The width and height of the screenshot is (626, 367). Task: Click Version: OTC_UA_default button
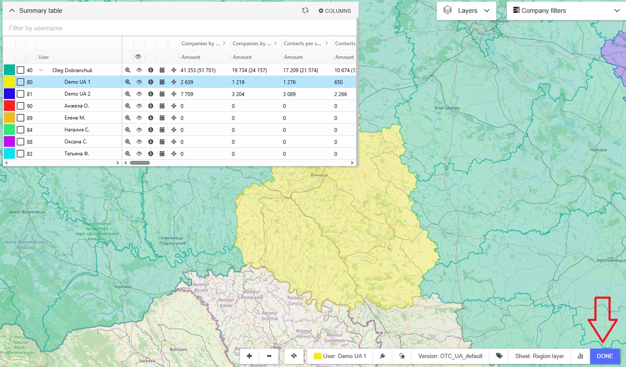point(450,356)
